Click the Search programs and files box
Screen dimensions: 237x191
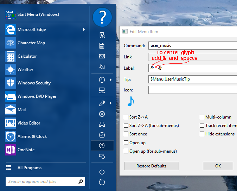45,182
